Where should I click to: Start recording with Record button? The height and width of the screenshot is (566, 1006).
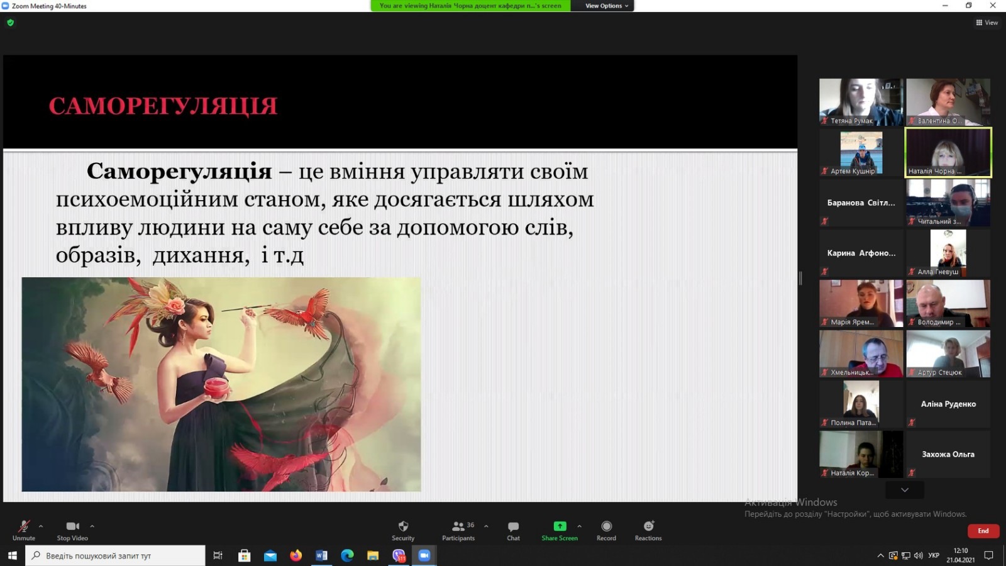[x=606, y=530]
